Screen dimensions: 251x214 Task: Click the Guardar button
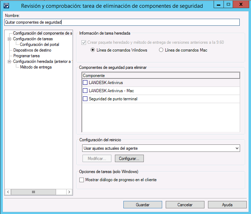click(143, 205)
